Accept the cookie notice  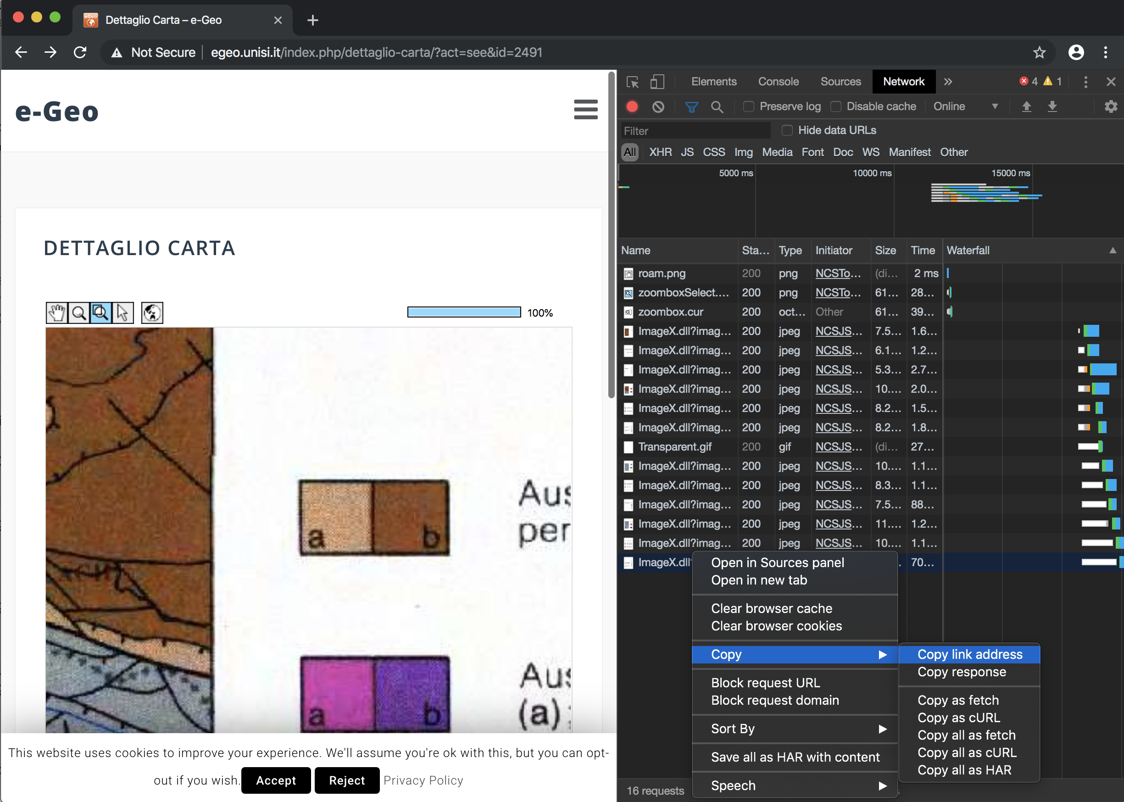tap(276, 780)
